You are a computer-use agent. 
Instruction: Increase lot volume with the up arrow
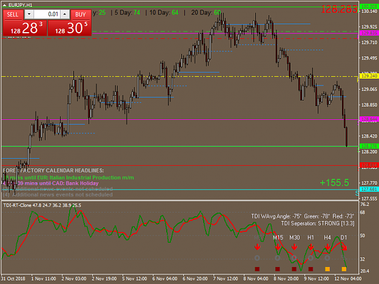coord(65,15)
